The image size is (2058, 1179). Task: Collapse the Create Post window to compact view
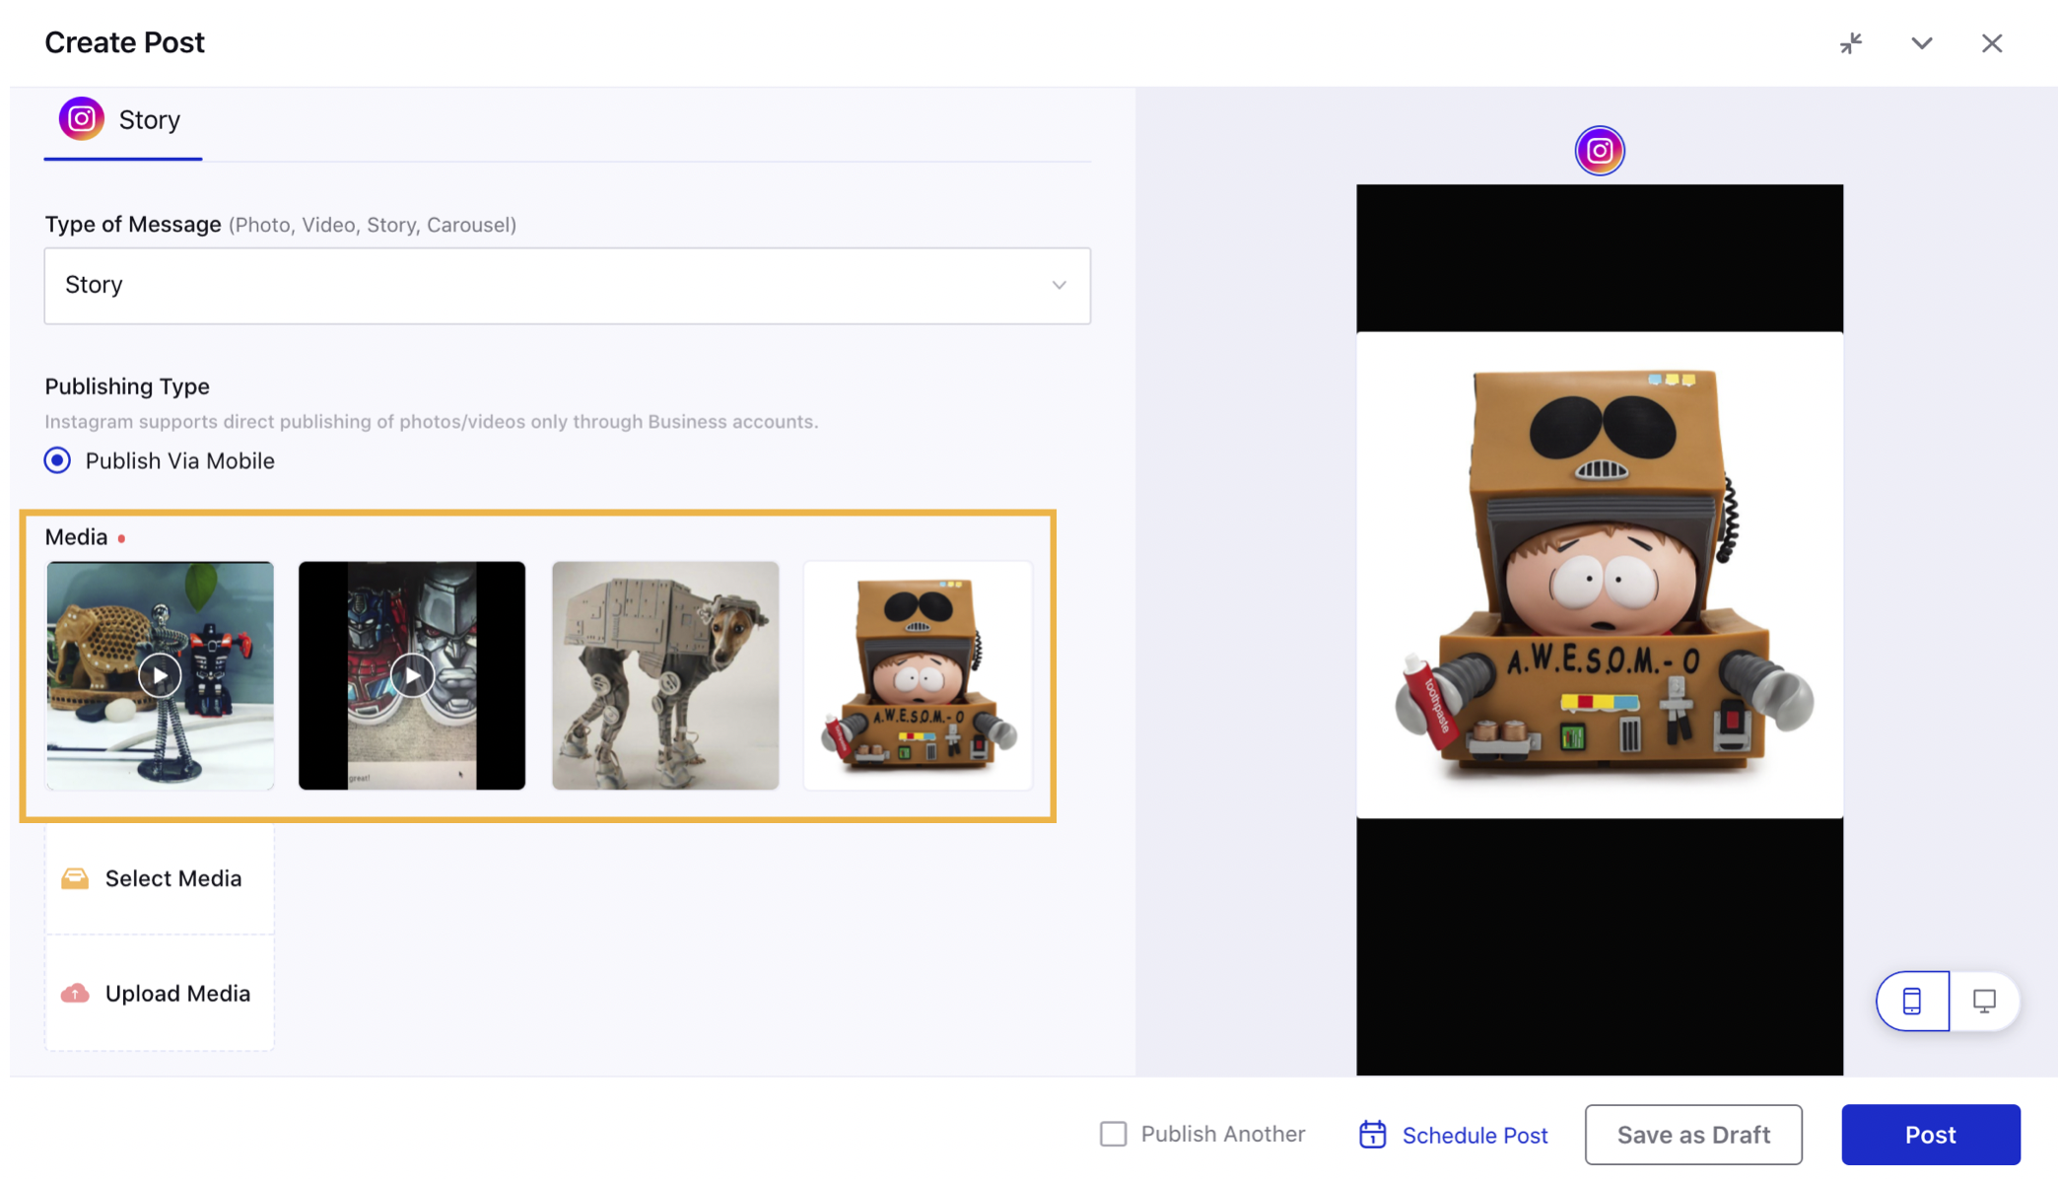click(x=1851, y=43)
